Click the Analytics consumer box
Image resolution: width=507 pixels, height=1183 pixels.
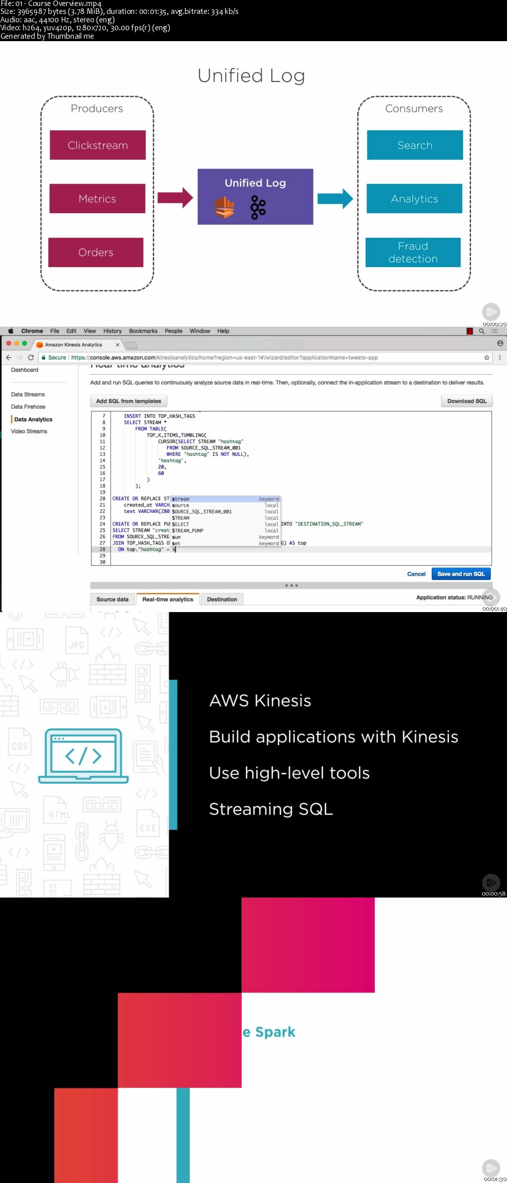(x=414, y=199)
